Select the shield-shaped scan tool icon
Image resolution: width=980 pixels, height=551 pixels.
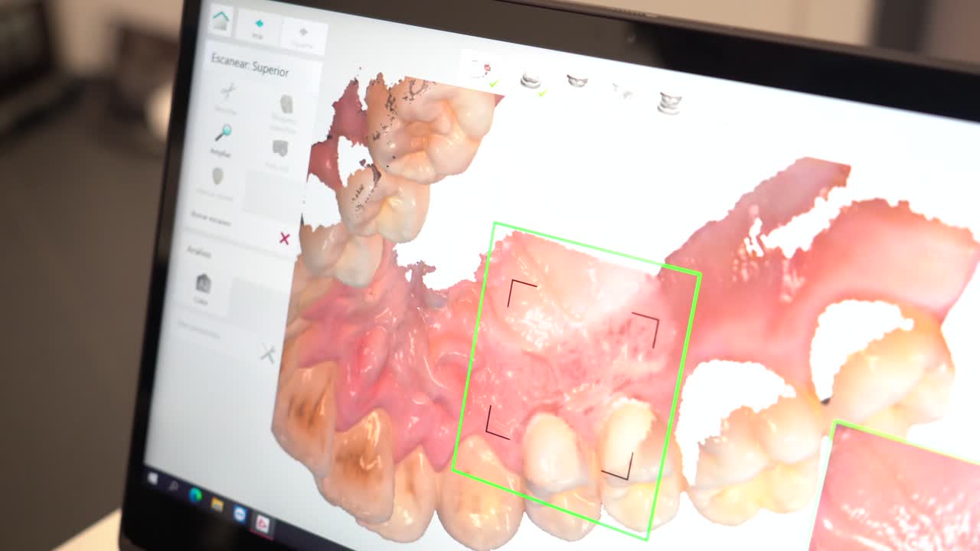tap(217, 176)
